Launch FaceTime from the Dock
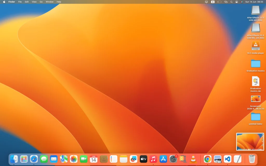The width and height of the screenshot is (266, 166). (84, 159)
